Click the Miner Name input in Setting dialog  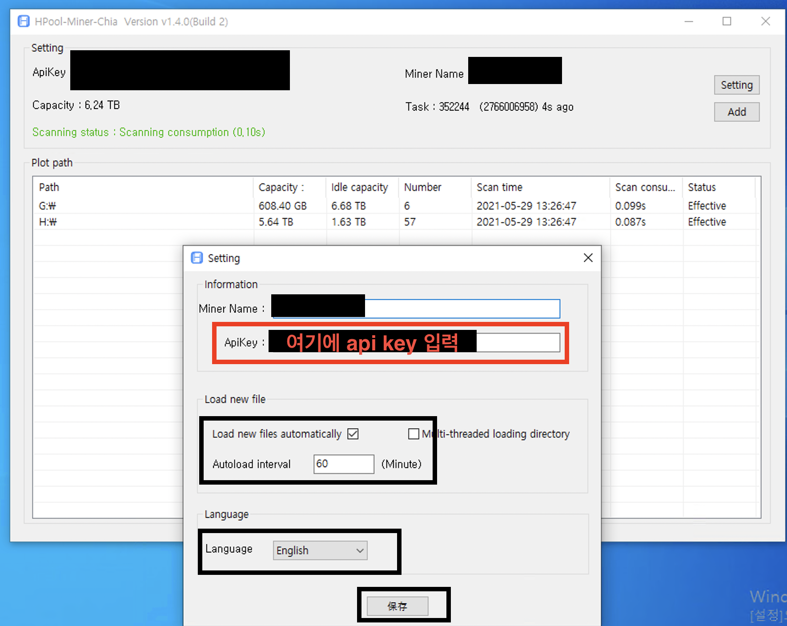tap(416, 309)
